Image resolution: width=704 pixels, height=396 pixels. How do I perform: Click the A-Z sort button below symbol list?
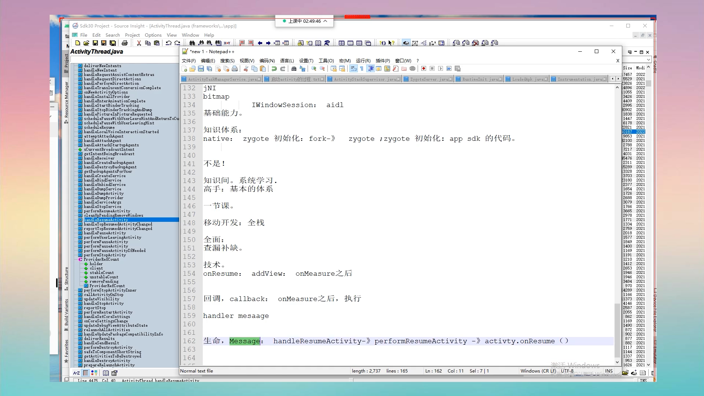coord(76,373)
